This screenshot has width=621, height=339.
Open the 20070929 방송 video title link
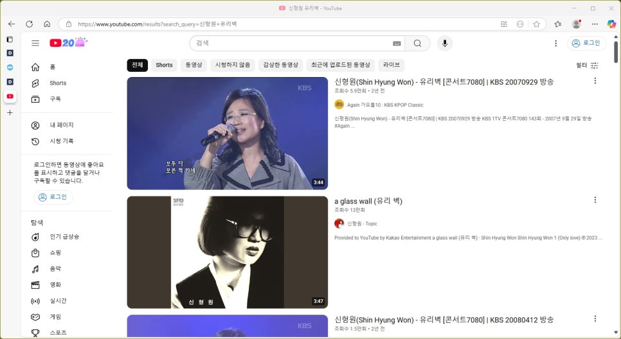[x=444, y=82]
